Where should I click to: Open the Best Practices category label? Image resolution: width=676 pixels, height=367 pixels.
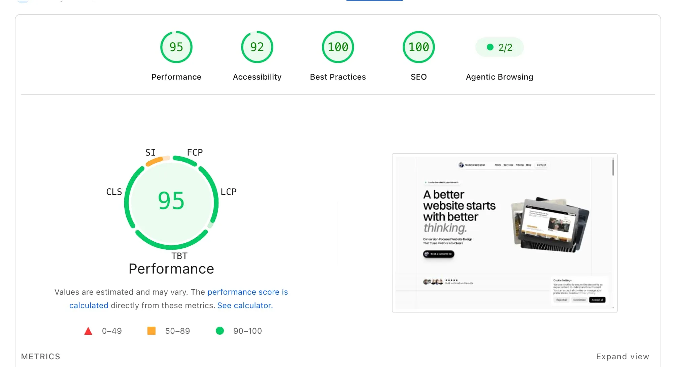coord(338,77)
